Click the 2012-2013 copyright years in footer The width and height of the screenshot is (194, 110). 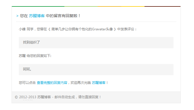28,97
